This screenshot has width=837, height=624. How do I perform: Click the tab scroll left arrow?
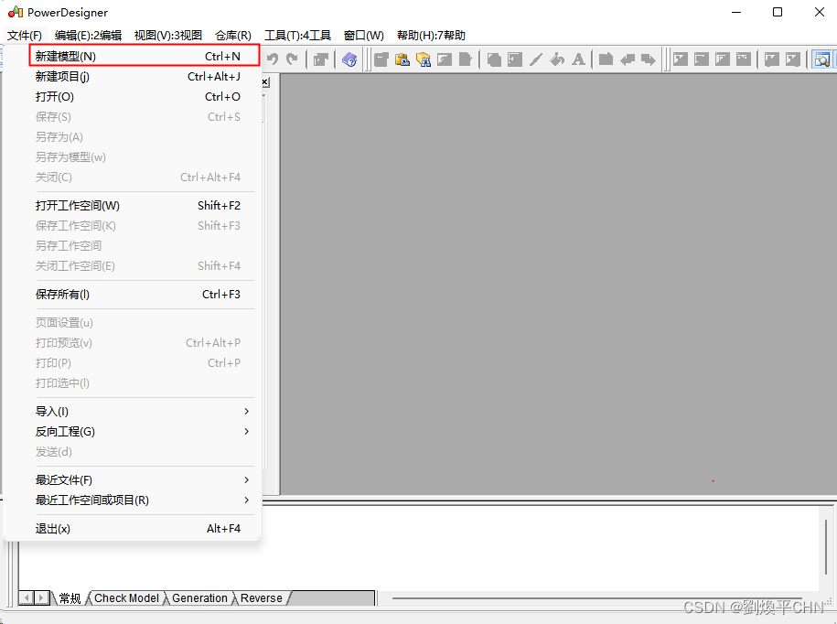tap(27, 597)
